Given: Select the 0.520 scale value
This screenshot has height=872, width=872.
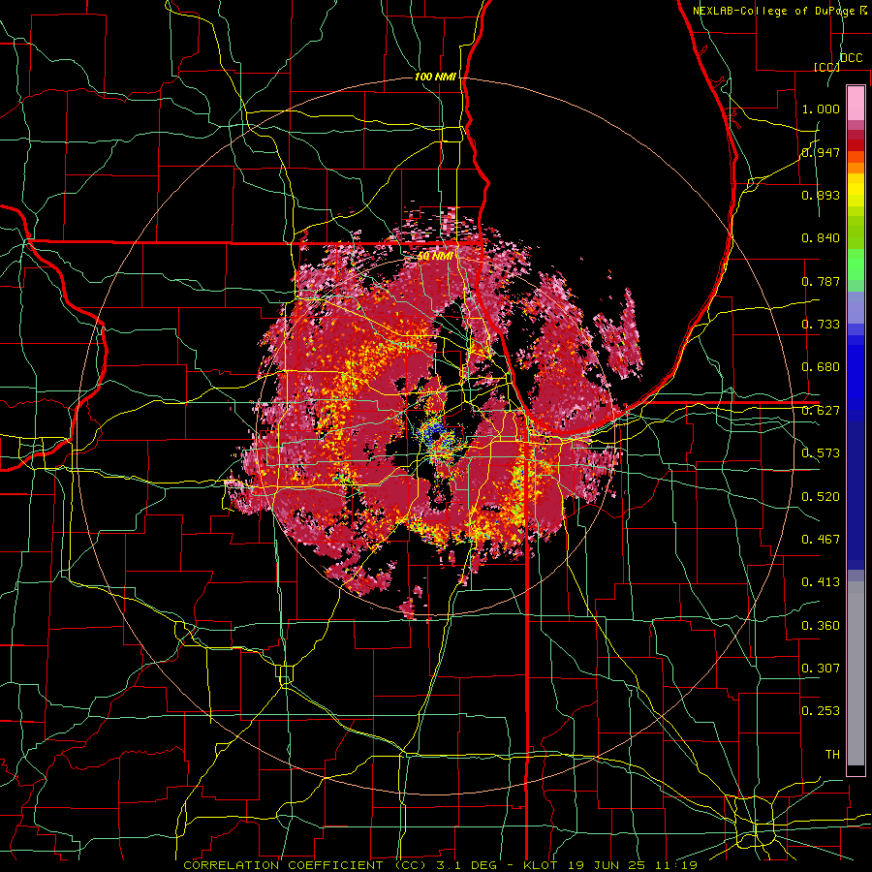Looking at the screenshot, I should click(x=821, y=497).
